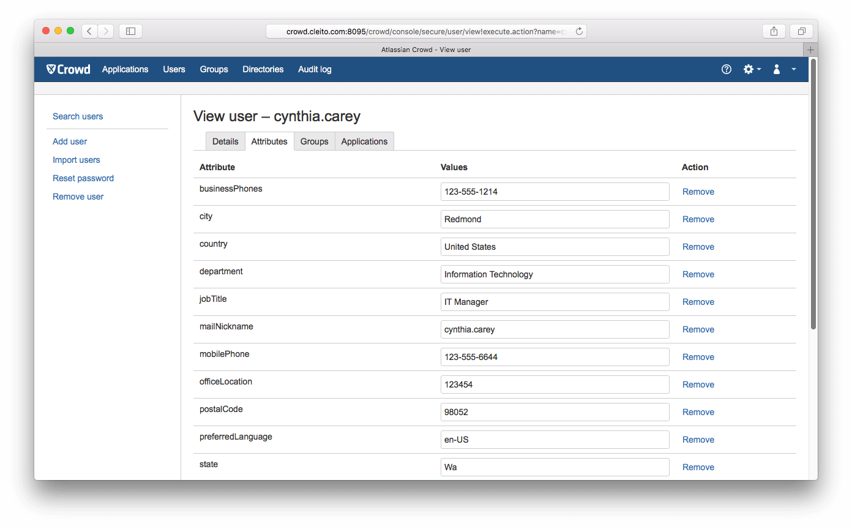Remove the businessPhones attribute
Screen dimensions: 852x529
[698, 192]
